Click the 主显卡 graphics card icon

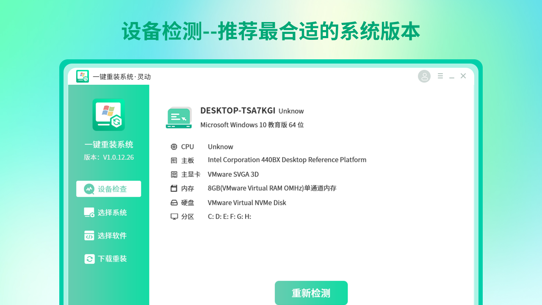pyautogui.click(x=174, y=175)
